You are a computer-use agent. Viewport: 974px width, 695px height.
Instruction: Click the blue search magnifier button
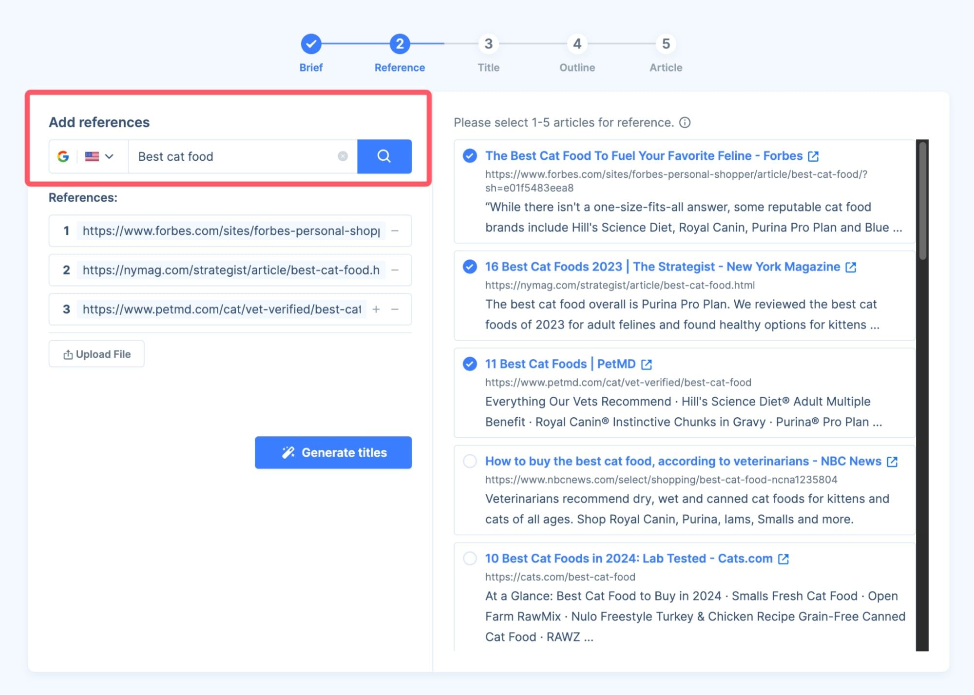tap(384, 156)
